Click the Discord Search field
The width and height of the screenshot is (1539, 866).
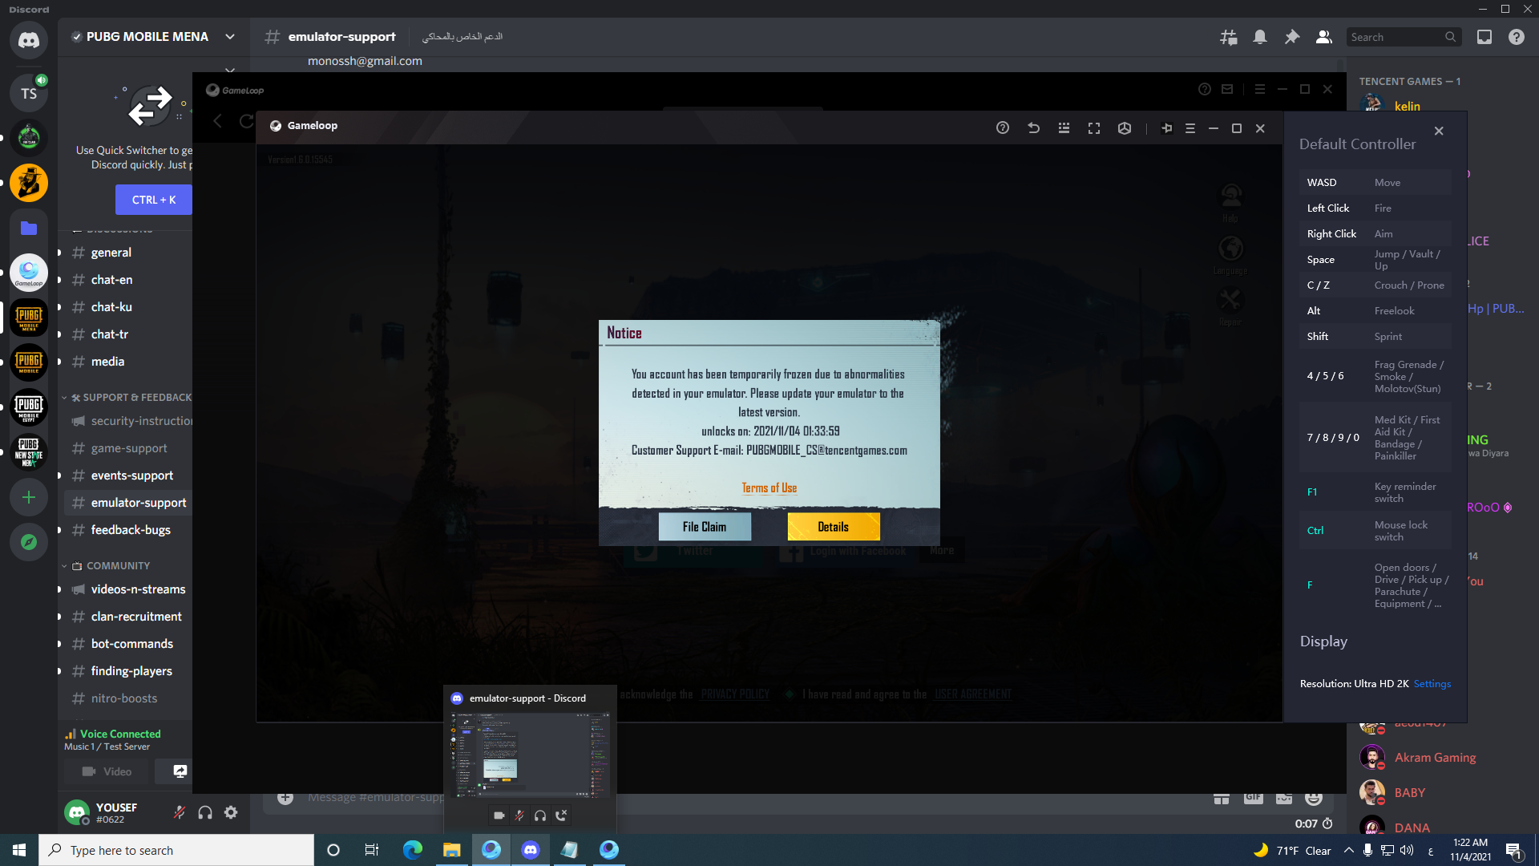1395,37
